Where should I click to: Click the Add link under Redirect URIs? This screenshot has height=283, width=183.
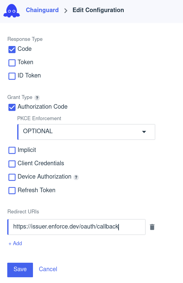click(15, 243)
